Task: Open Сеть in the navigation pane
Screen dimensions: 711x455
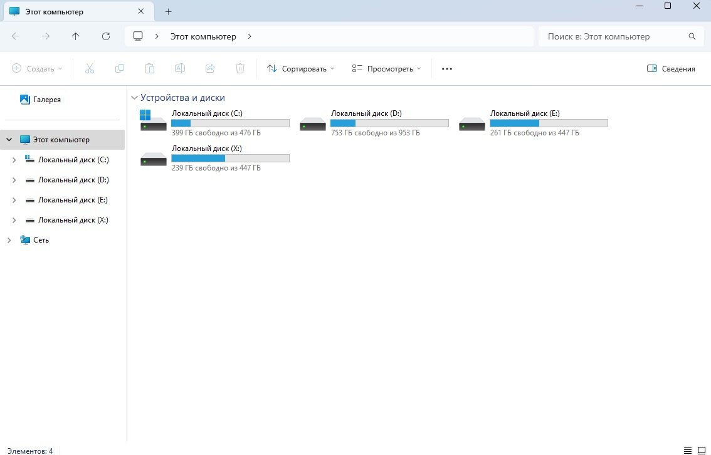Action: (x=41, y=240)
